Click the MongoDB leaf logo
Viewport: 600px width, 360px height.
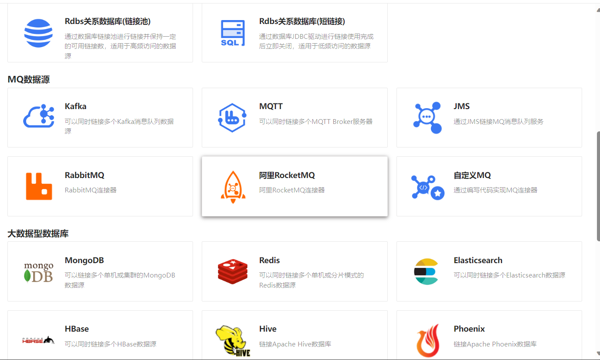coord(38,272)
